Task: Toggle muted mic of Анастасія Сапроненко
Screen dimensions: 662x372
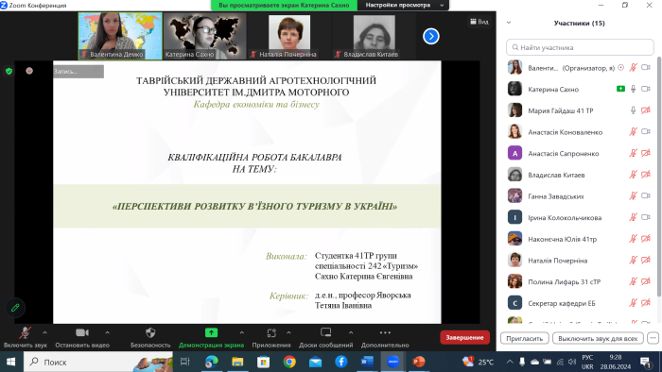Action: [x=633, y=153]
